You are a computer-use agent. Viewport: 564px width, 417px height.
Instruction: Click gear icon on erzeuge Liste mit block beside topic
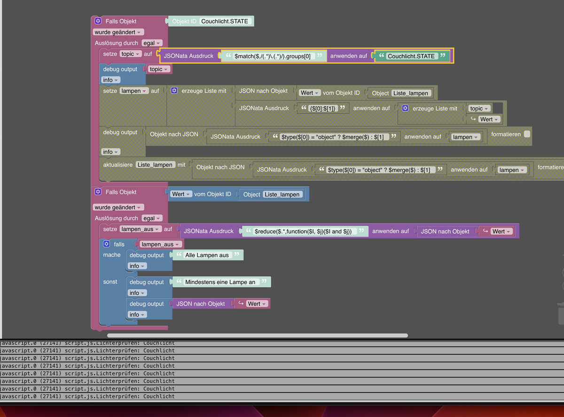coord(405,108)
